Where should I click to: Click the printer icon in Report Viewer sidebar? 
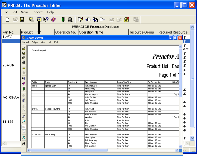click(x=24, y=62)
